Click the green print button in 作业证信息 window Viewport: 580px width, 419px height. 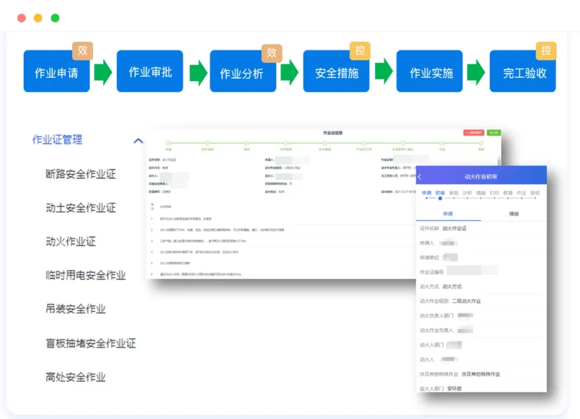pyautogui.click(x=494, y=133)
